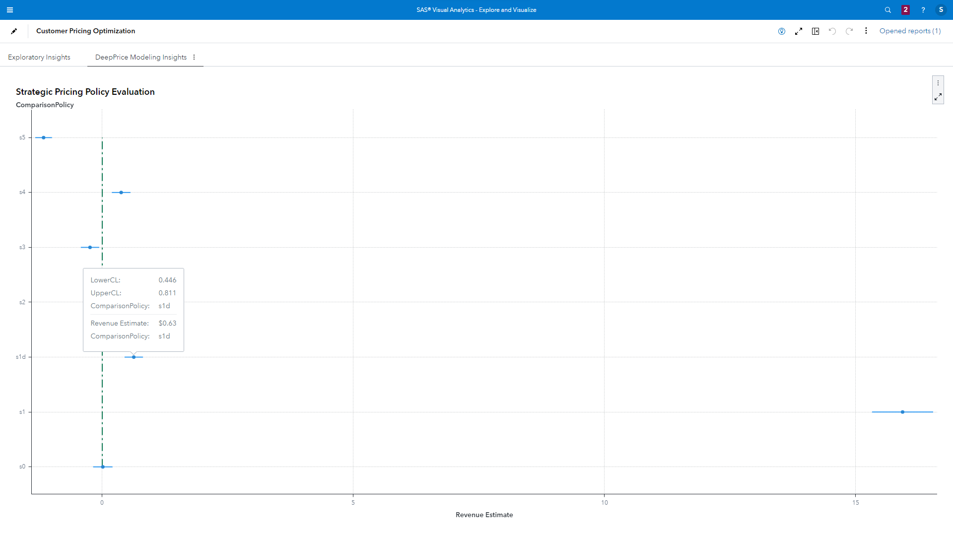Open the help menu
This screenshot has height=536, width=953.
(923, 10)
